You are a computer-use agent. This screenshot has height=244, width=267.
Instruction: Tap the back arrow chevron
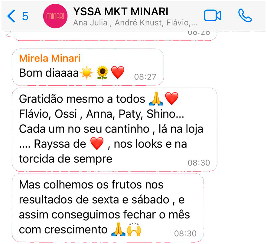coord(11,16)
